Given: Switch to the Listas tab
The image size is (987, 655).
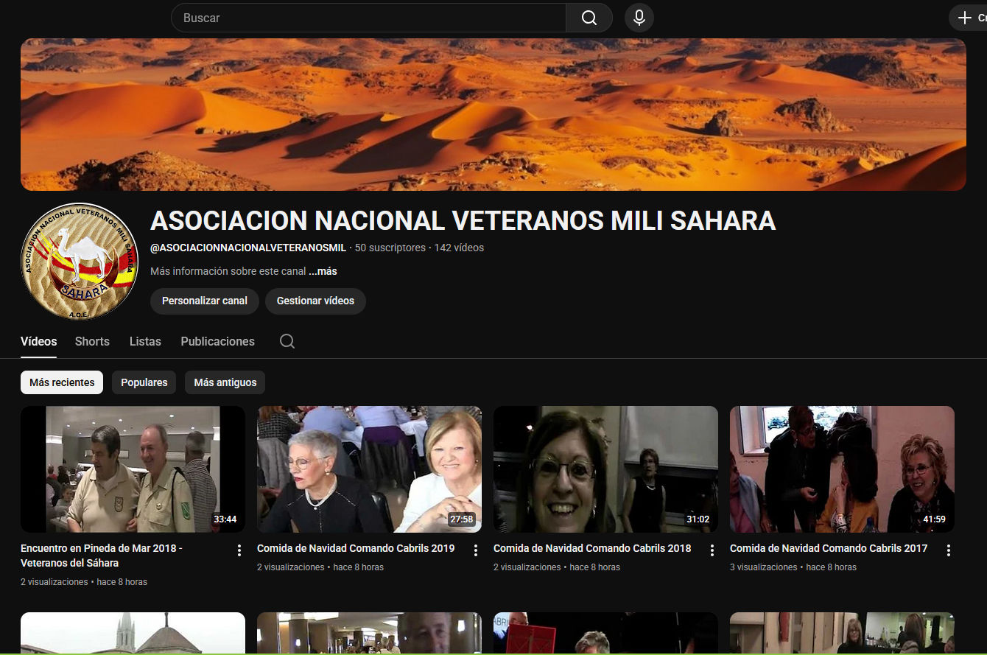Looking at the screenshot, I should [x=145, y=341].
